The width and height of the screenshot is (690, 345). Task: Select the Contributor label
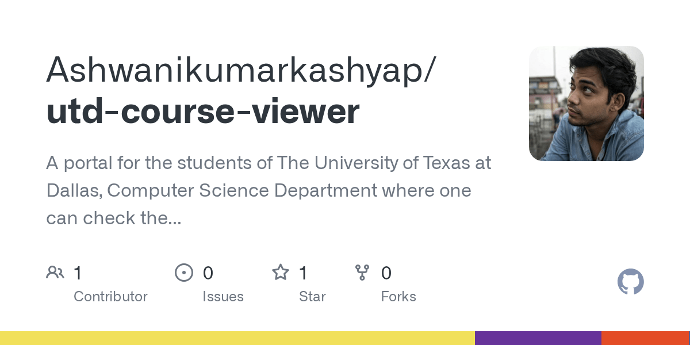110,297
